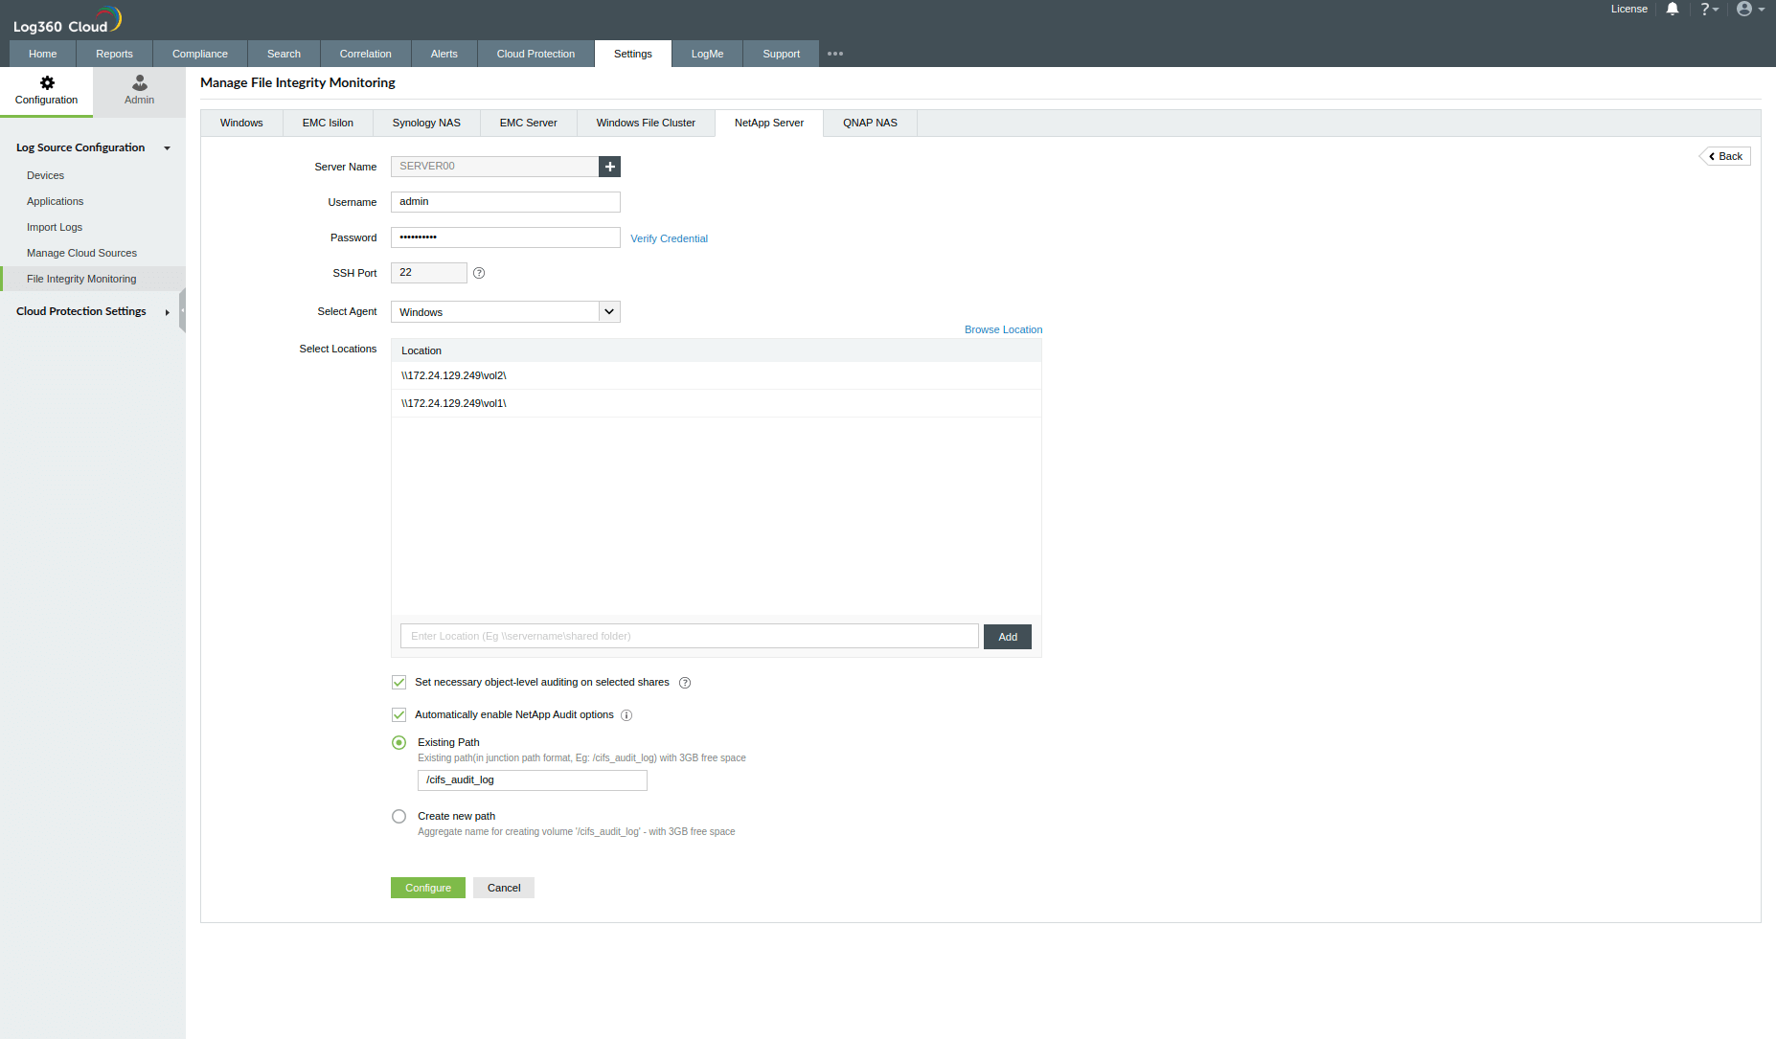Click the Enter Location input field
This screenshot has width=1776, height=1039.
click(x=688, y=635)
